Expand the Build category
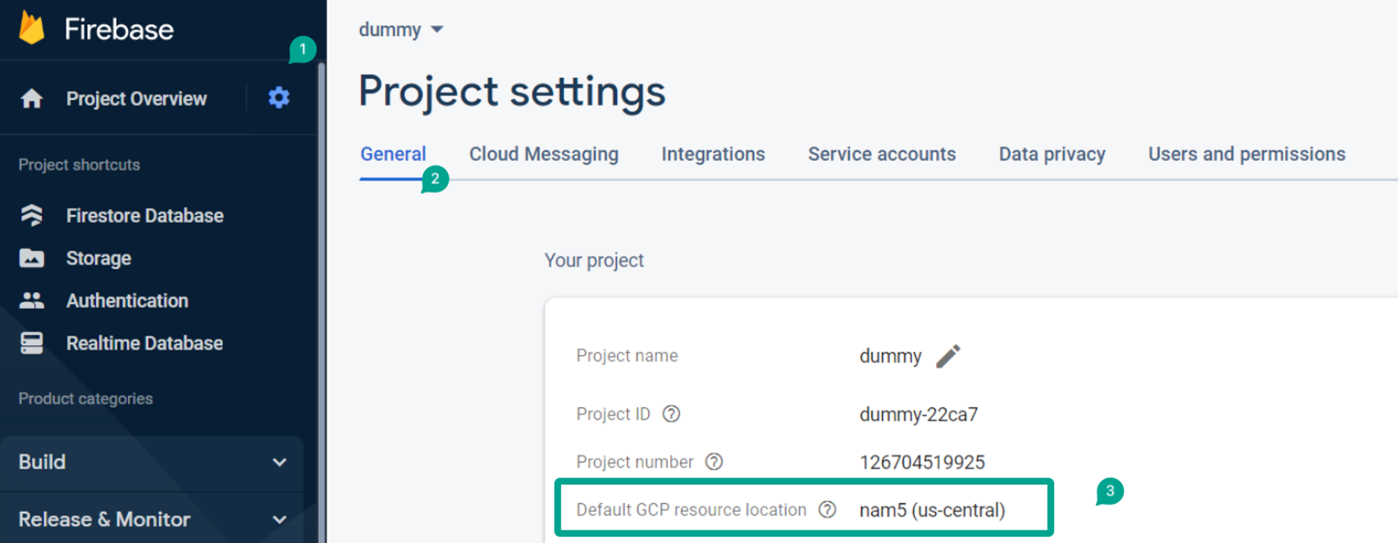 (152, 462)
